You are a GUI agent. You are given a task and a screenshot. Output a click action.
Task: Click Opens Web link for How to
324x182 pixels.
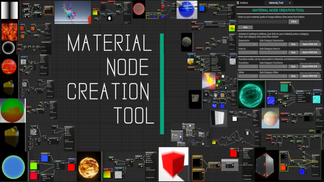[310, 53]
